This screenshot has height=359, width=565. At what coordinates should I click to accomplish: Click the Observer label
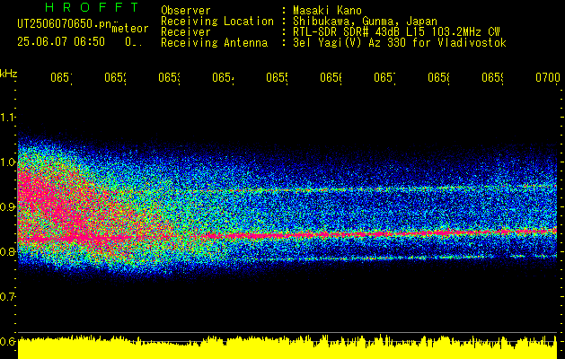click(186, 10)
